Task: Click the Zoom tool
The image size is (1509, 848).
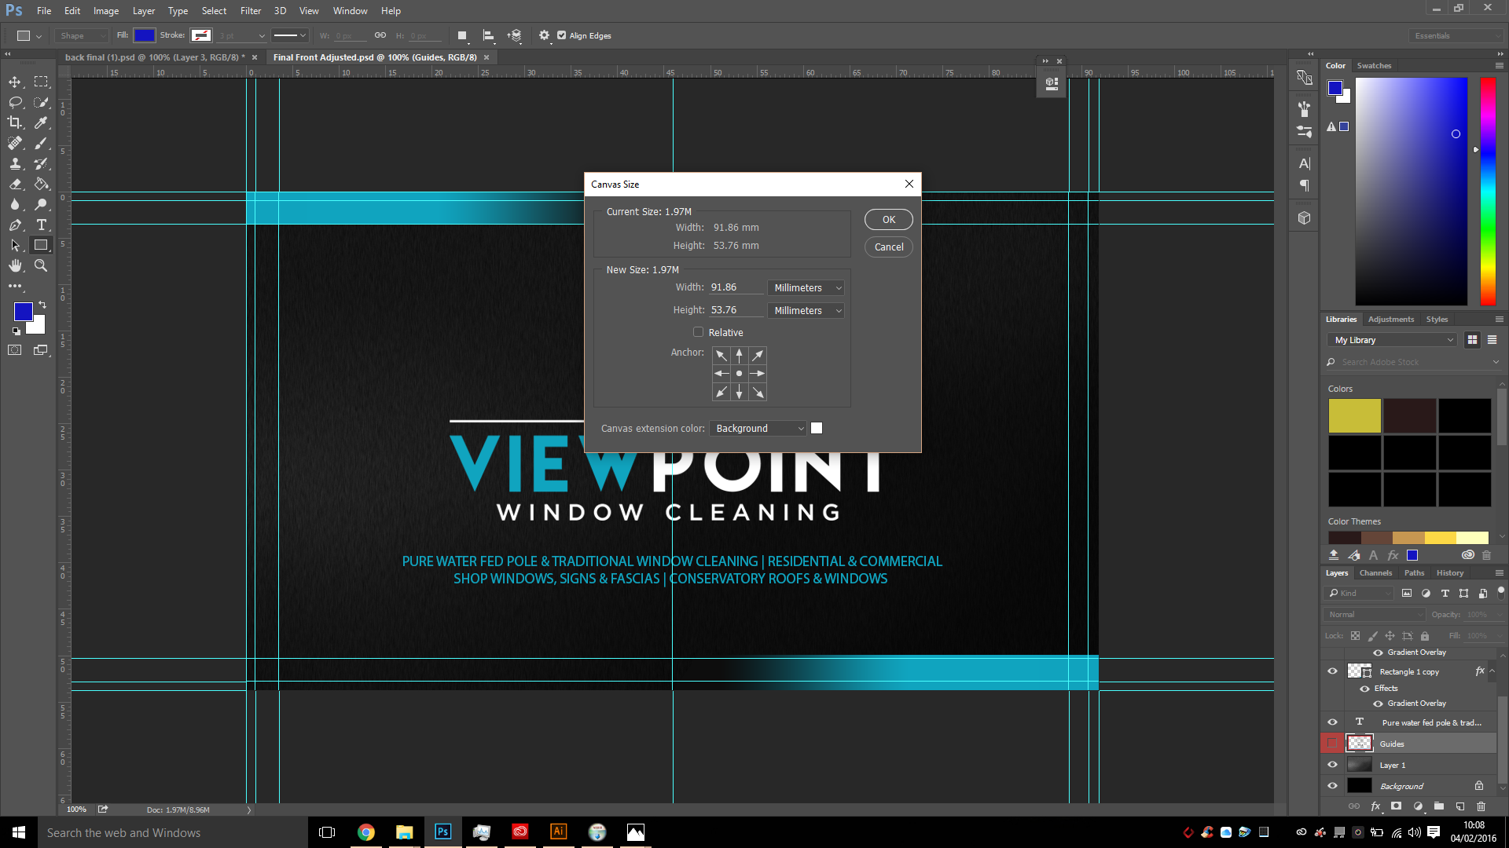Action: point(42,266)
